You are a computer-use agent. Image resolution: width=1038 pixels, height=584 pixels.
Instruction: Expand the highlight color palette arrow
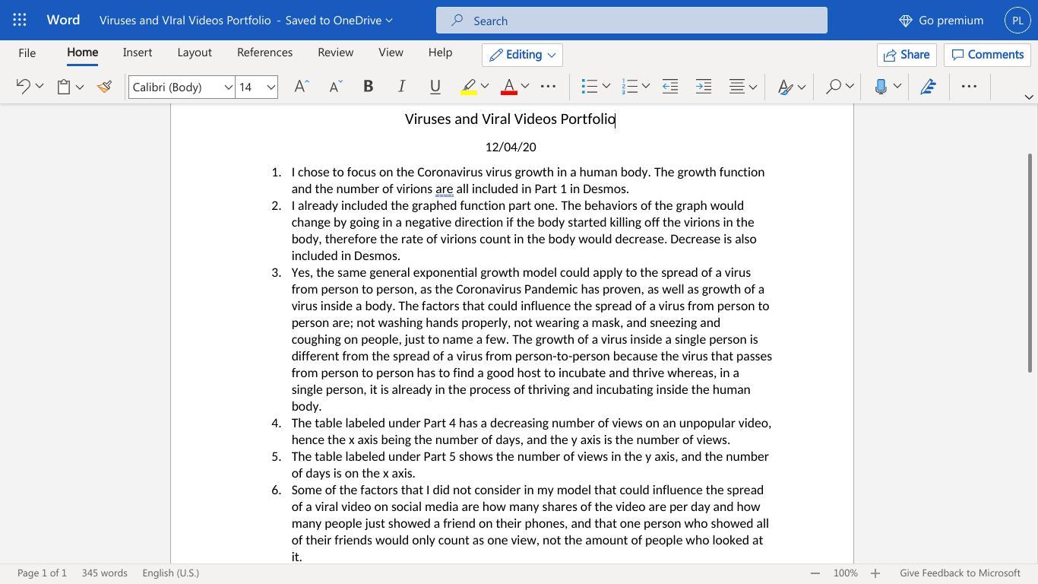point(485,87)
